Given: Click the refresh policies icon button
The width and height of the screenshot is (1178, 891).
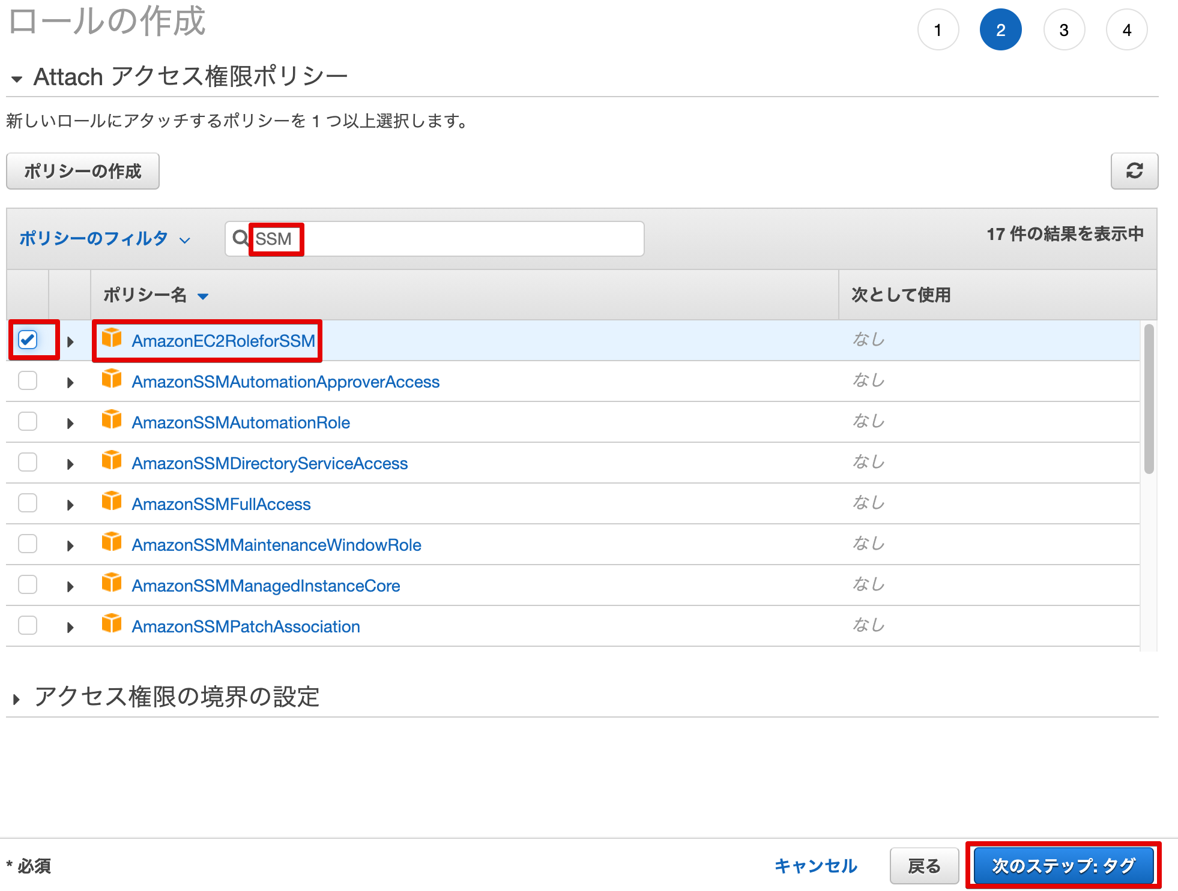Looking at the screenshot, I should pyautogui.click(x=1134, y=171).
